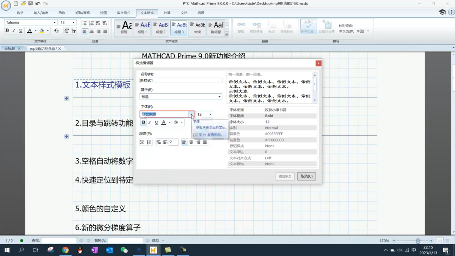The height and width of the screenshot is (256, 455).
Task: Justify text in ribbon paragraph group
Action: pos(105,31)
